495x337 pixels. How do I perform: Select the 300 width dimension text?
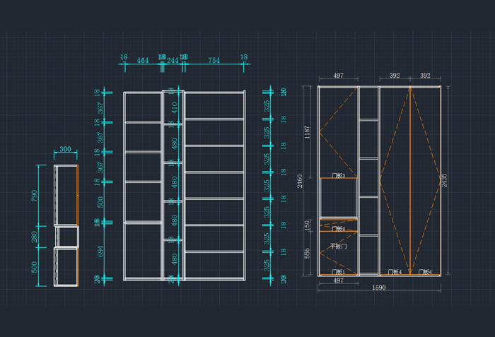[x=65, y=150]
